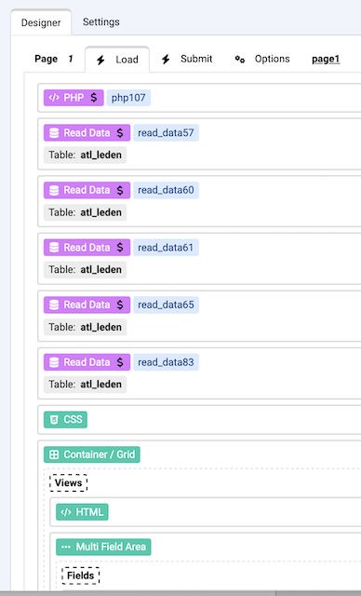361x596 pixels.
Task: Click the page1 underlined name link
Action: (x=326, y=59)
